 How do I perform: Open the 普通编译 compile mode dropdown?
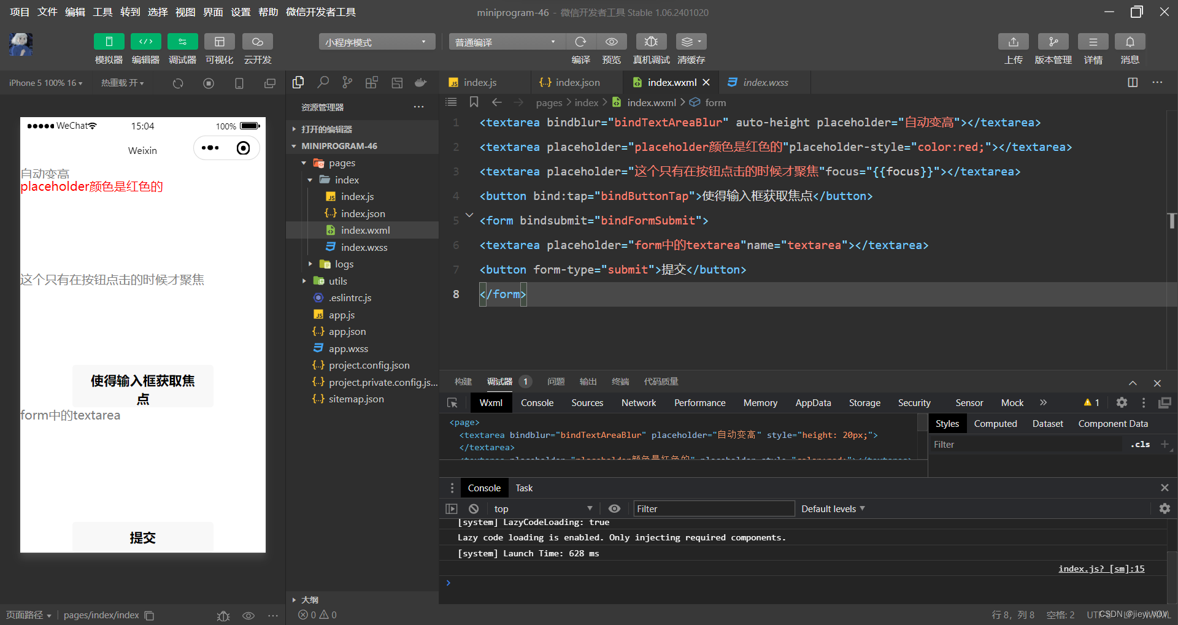click(506, 42)
